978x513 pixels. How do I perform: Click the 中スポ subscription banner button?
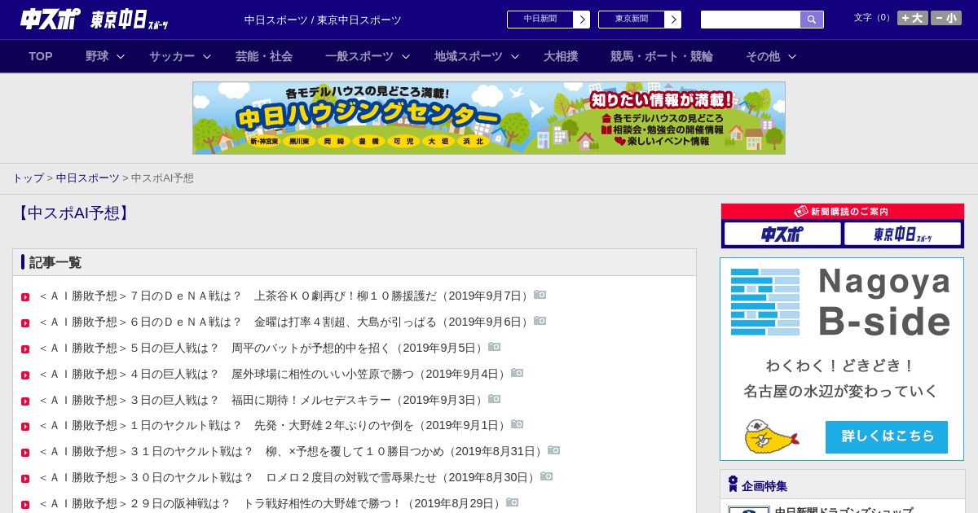[782, 234]
